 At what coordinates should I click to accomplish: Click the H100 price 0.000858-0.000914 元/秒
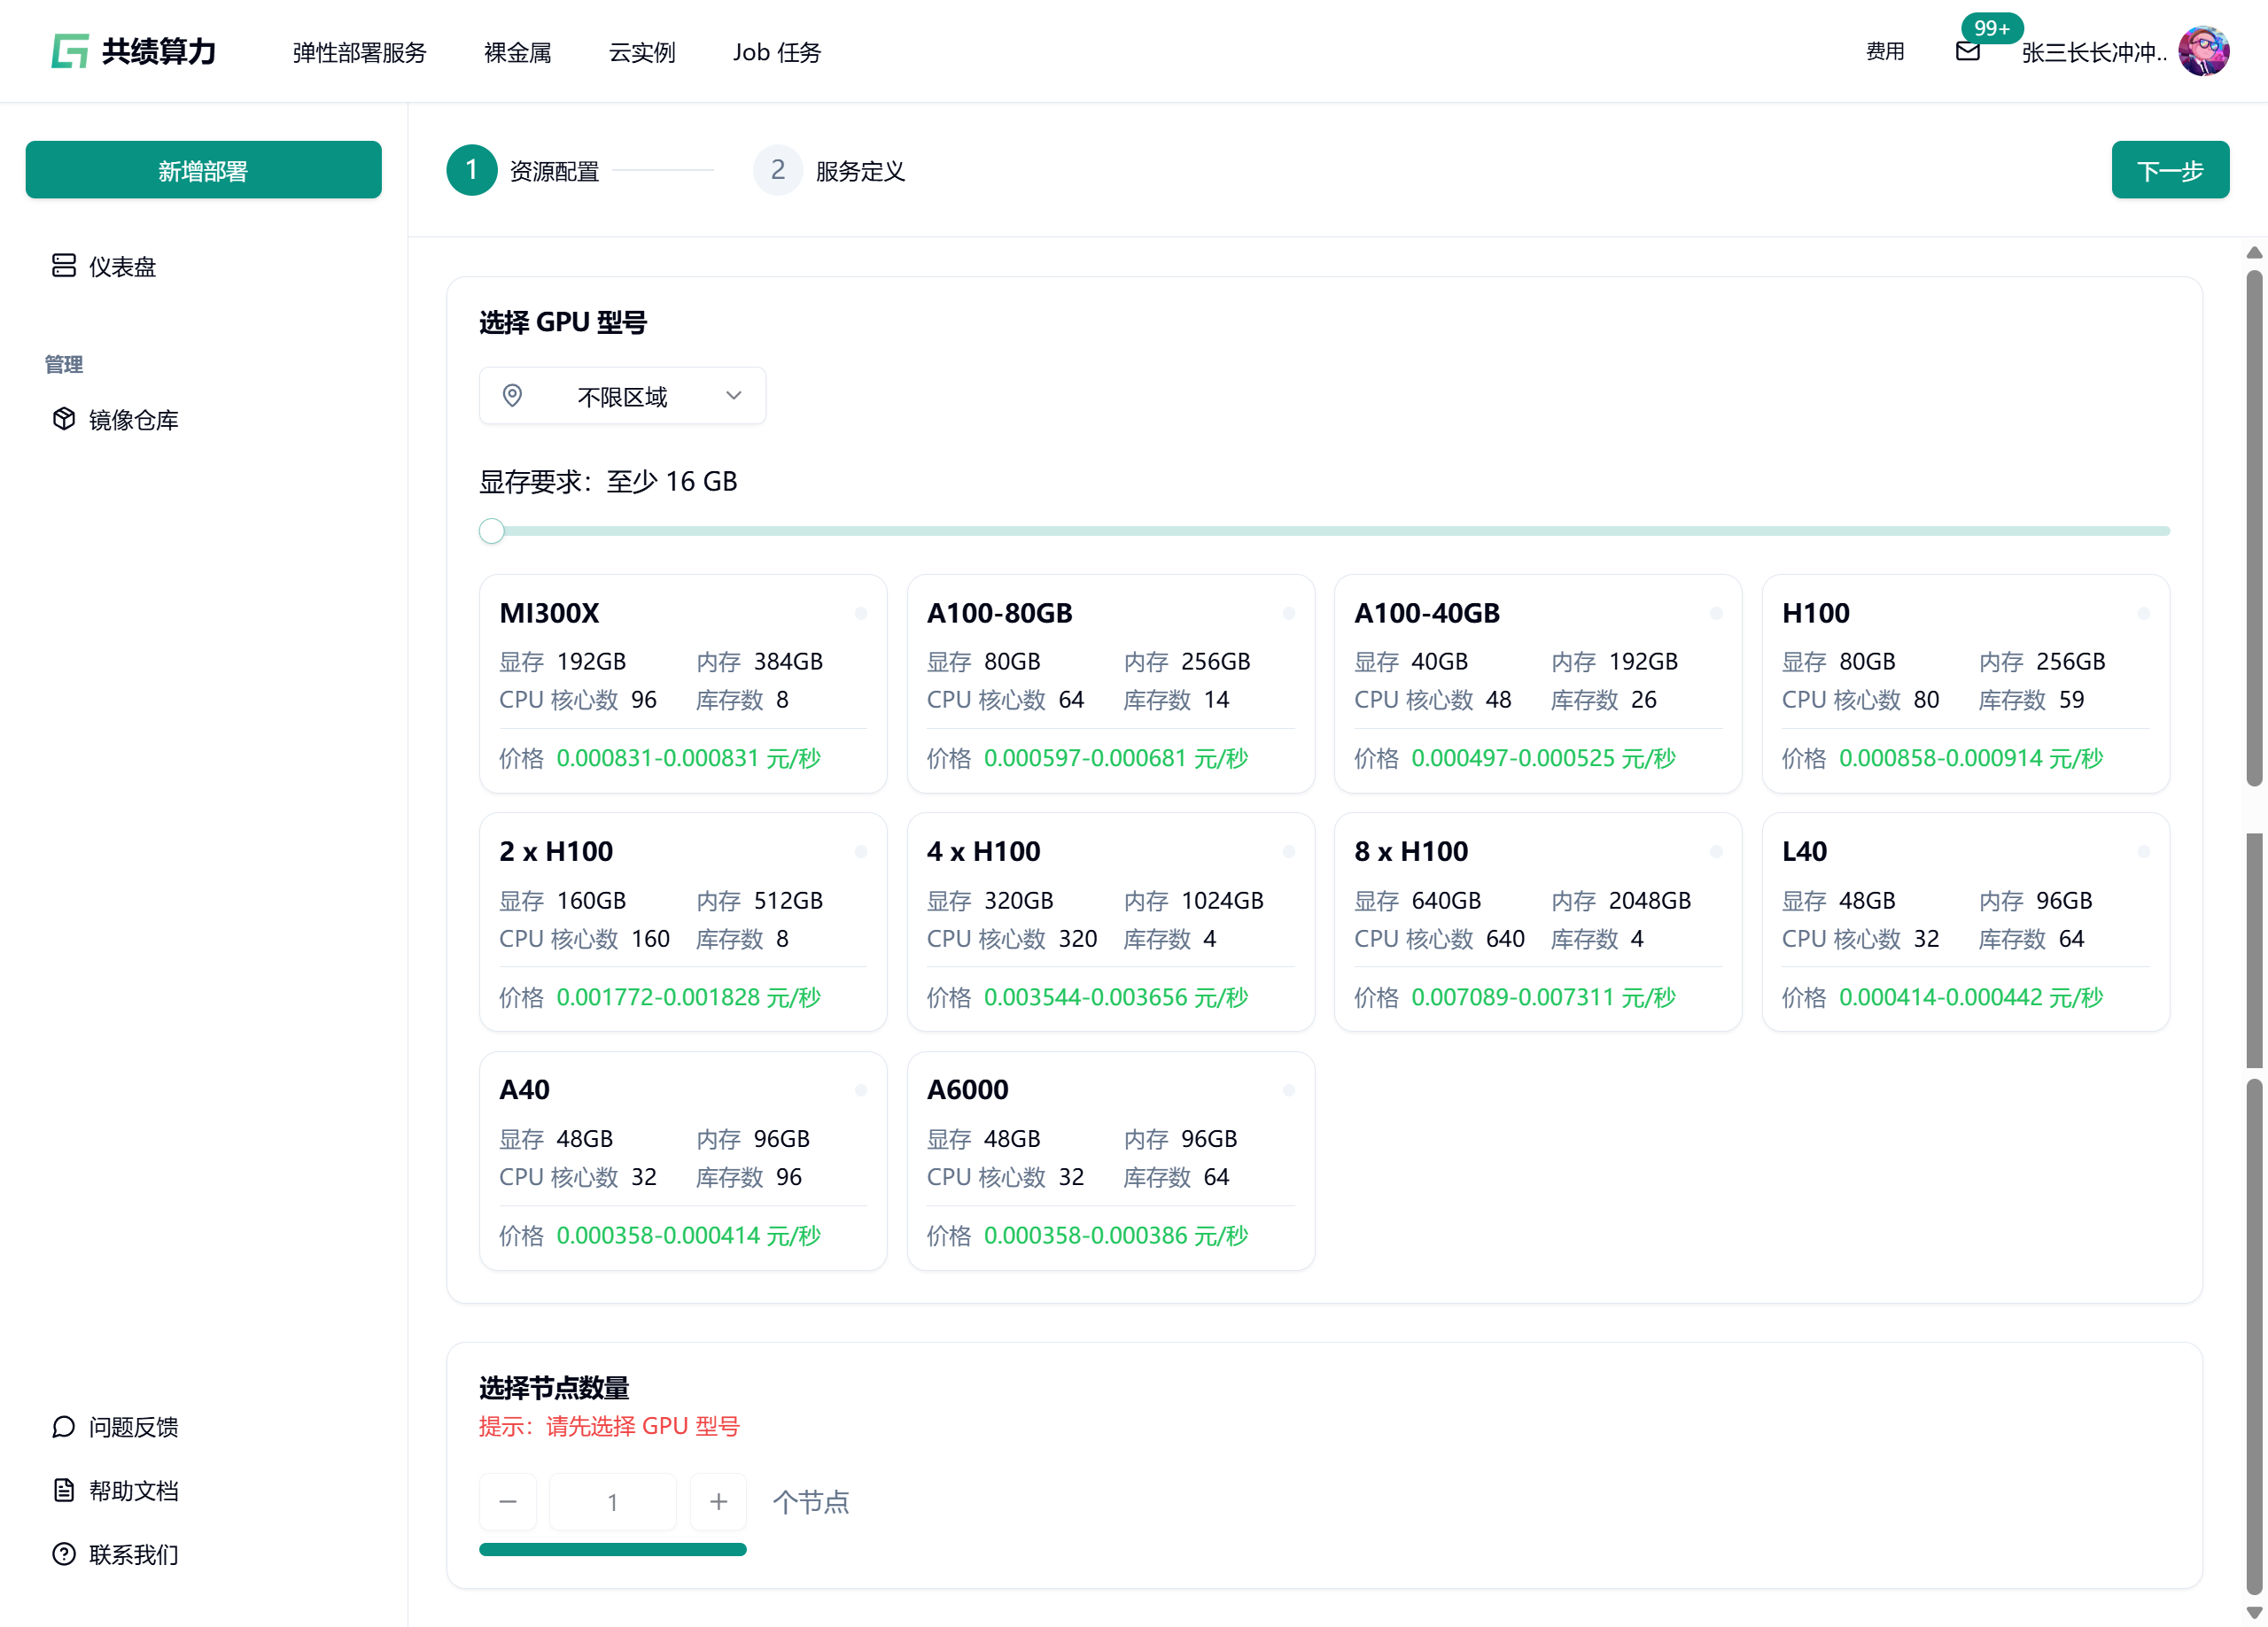tap(1970, 758)
